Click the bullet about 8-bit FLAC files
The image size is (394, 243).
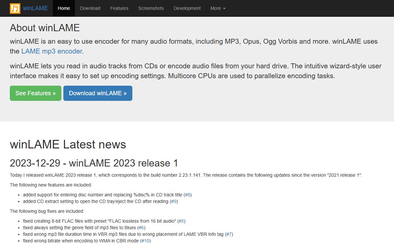104,221
